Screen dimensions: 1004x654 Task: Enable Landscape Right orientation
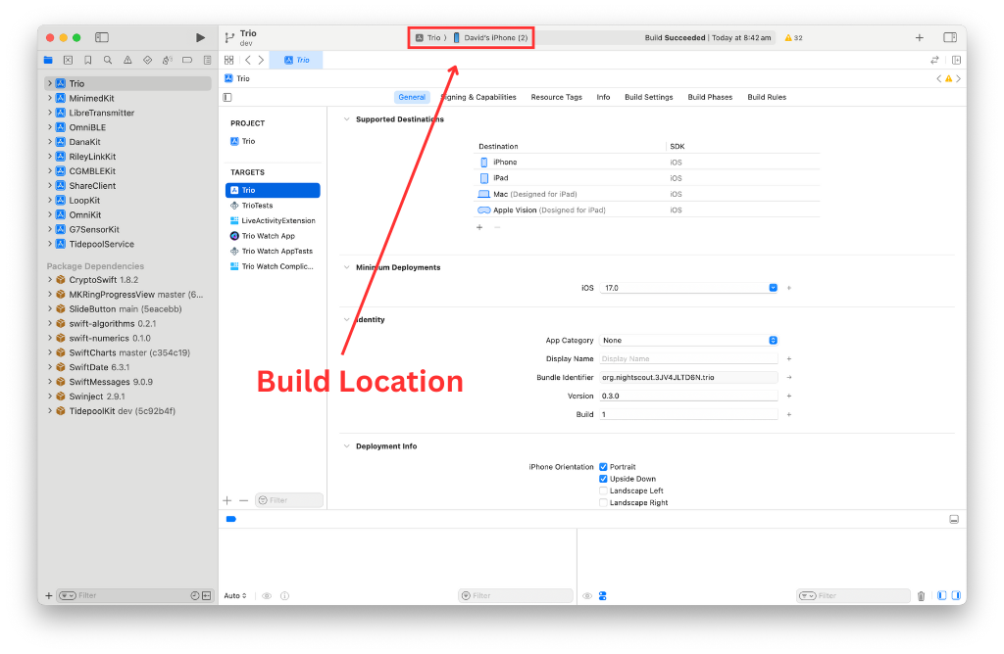click(x=603, y=503)
